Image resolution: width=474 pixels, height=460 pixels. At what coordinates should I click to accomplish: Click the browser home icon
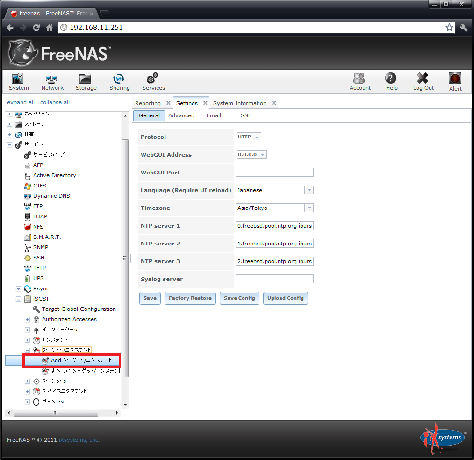tap(49, 28)
